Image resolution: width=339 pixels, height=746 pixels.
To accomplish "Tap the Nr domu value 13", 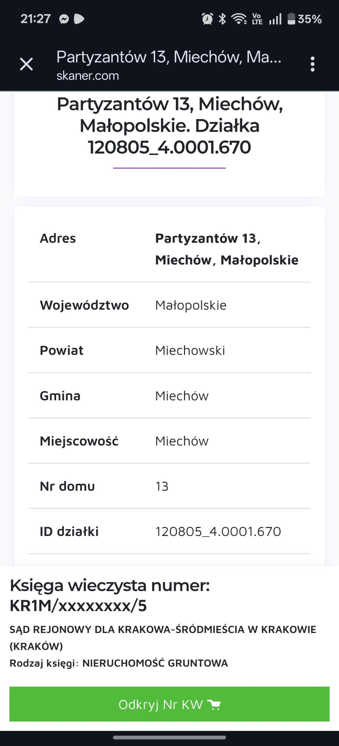I will pyautogui.click(x=162, y=486).
